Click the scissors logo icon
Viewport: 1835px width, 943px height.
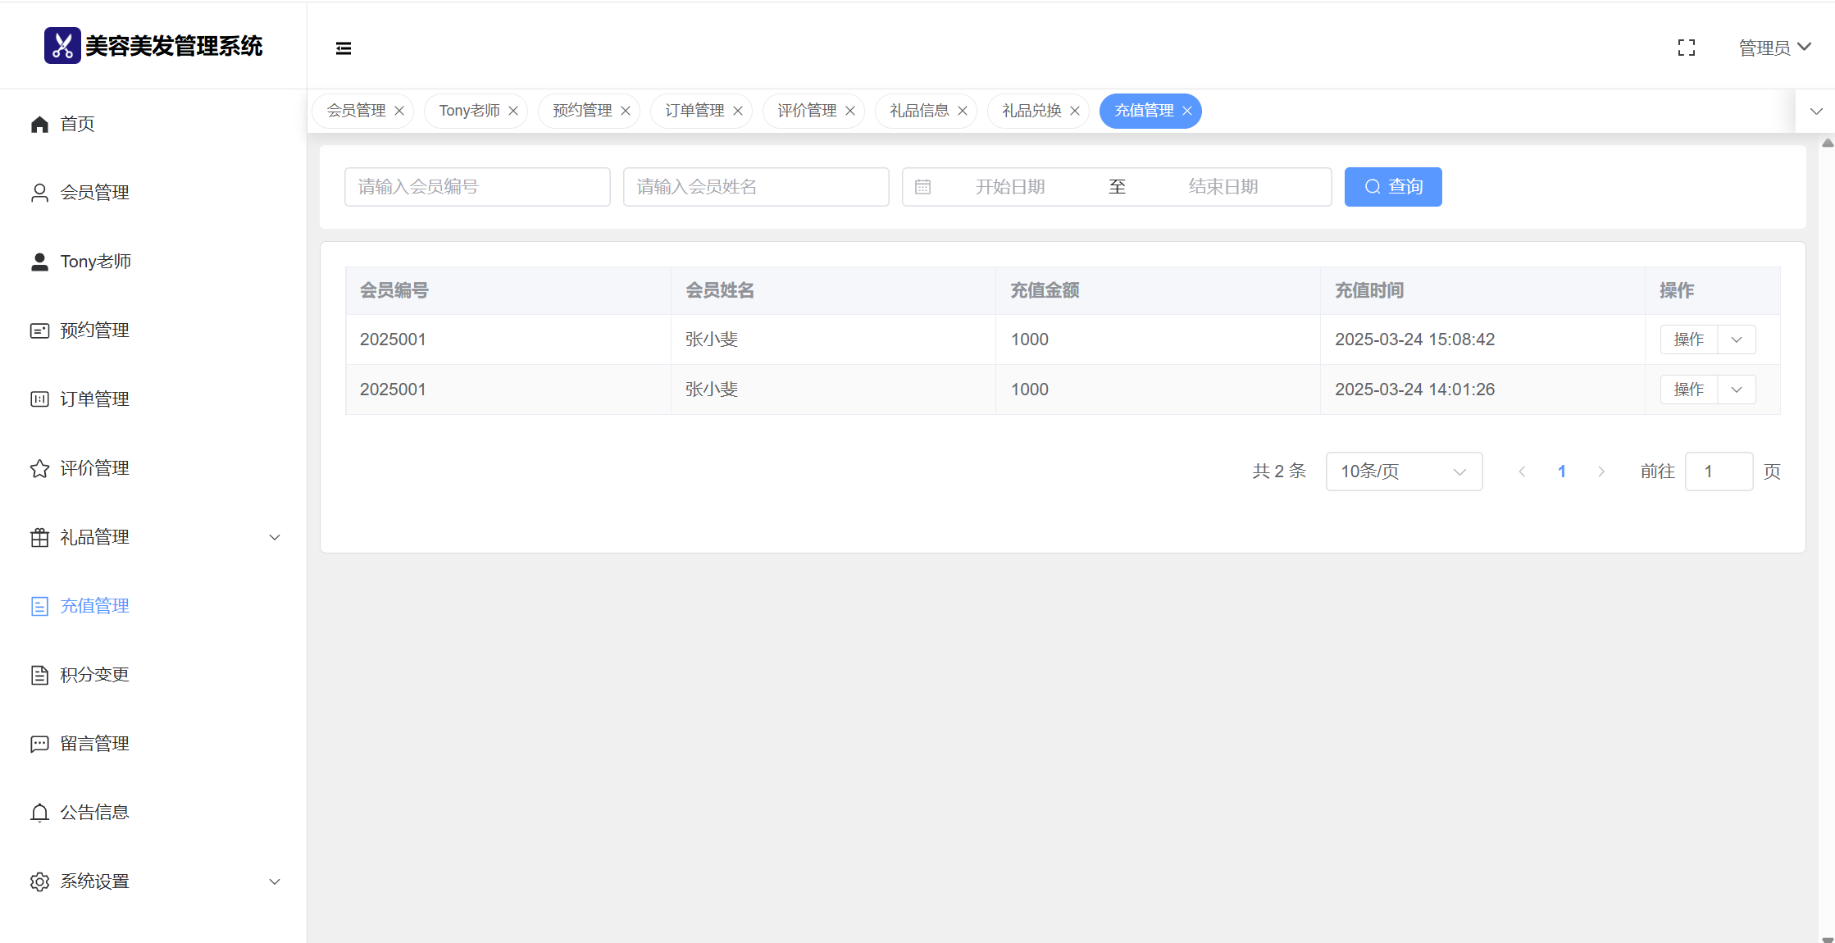click(62, 46)
